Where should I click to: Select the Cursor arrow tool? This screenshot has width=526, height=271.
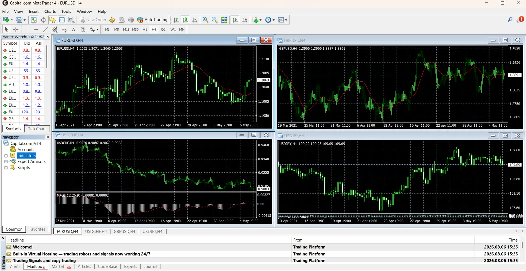pos(6,29)
